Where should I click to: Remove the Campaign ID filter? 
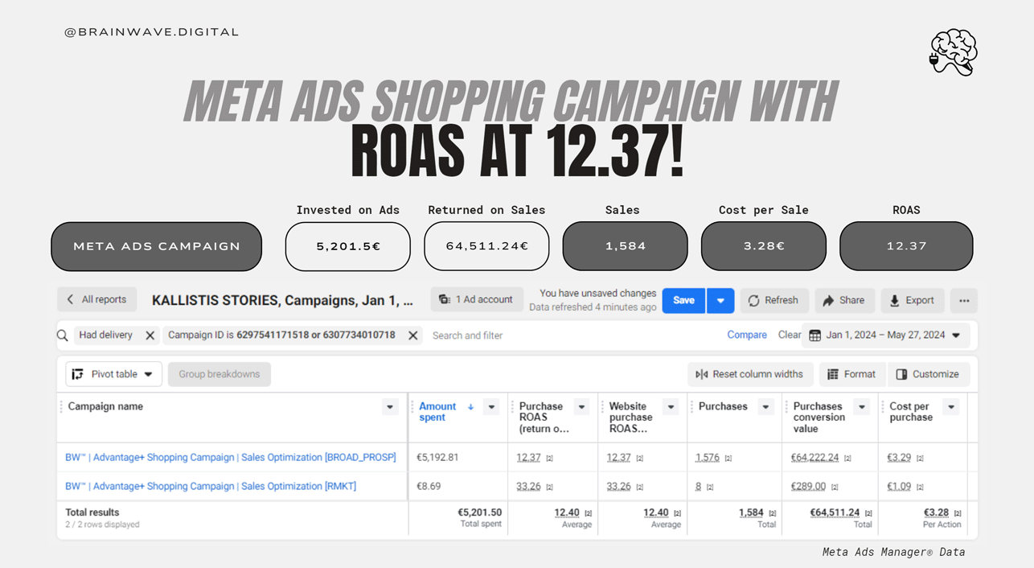412,335
